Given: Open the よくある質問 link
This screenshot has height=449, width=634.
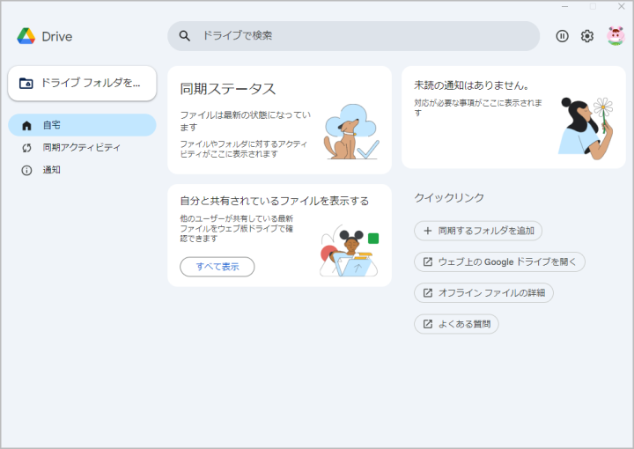Looking at the screenshot, I should tap(456, 324).
